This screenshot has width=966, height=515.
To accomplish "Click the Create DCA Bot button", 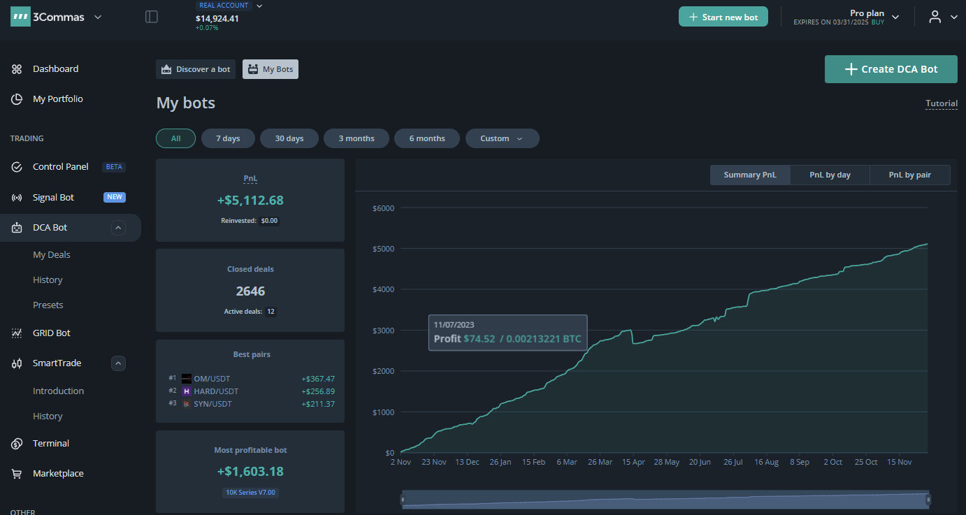I will tap(891, 69).
